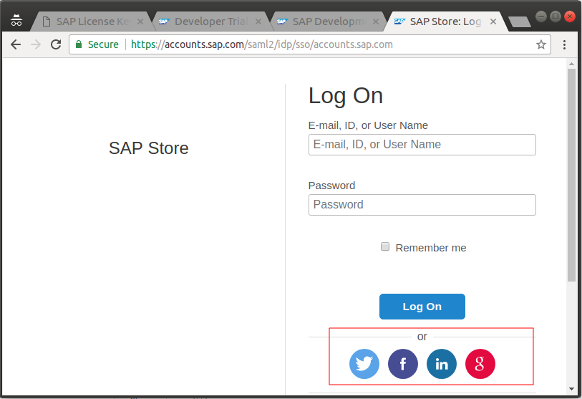Click the scrollbar up arrow
582x399 pixels.
[x=571, y=64]
